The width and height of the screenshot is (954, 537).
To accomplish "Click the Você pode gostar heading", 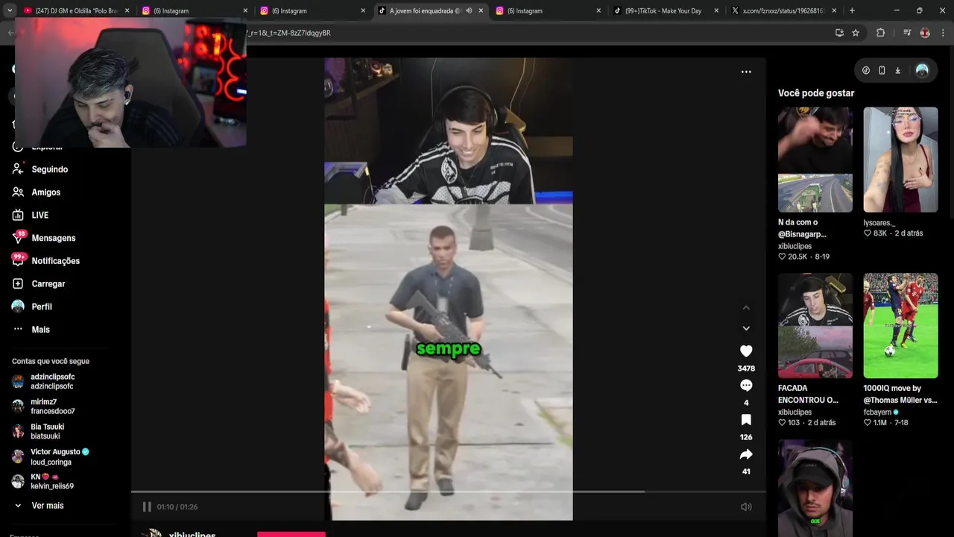I will (816, 93).
